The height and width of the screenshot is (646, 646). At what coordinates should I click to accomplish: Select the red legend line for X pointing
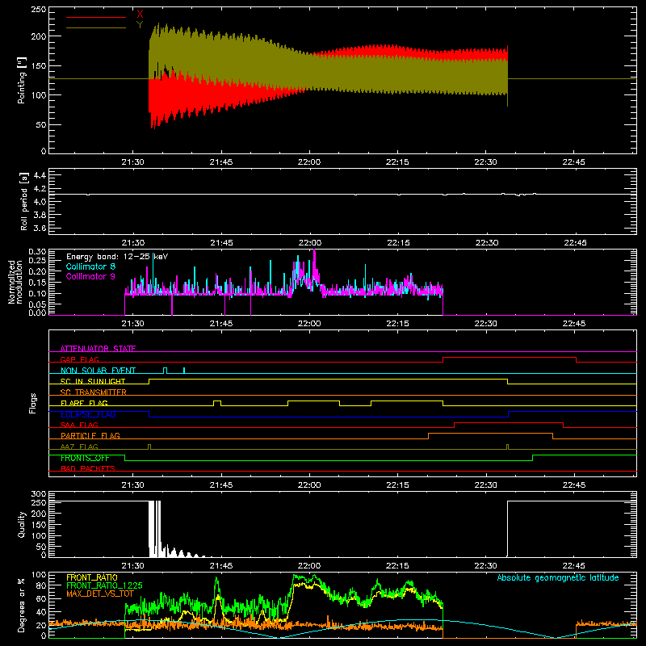pyautogui.click(x=96, y=17)
